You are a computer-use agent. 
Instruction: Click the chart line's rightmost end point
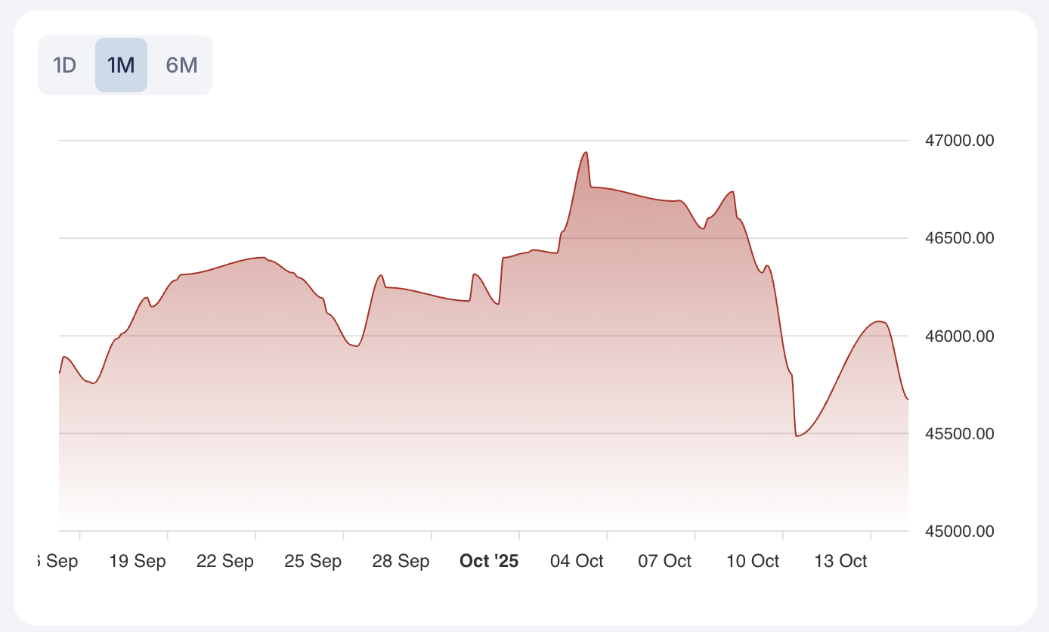tap(908, 398)
